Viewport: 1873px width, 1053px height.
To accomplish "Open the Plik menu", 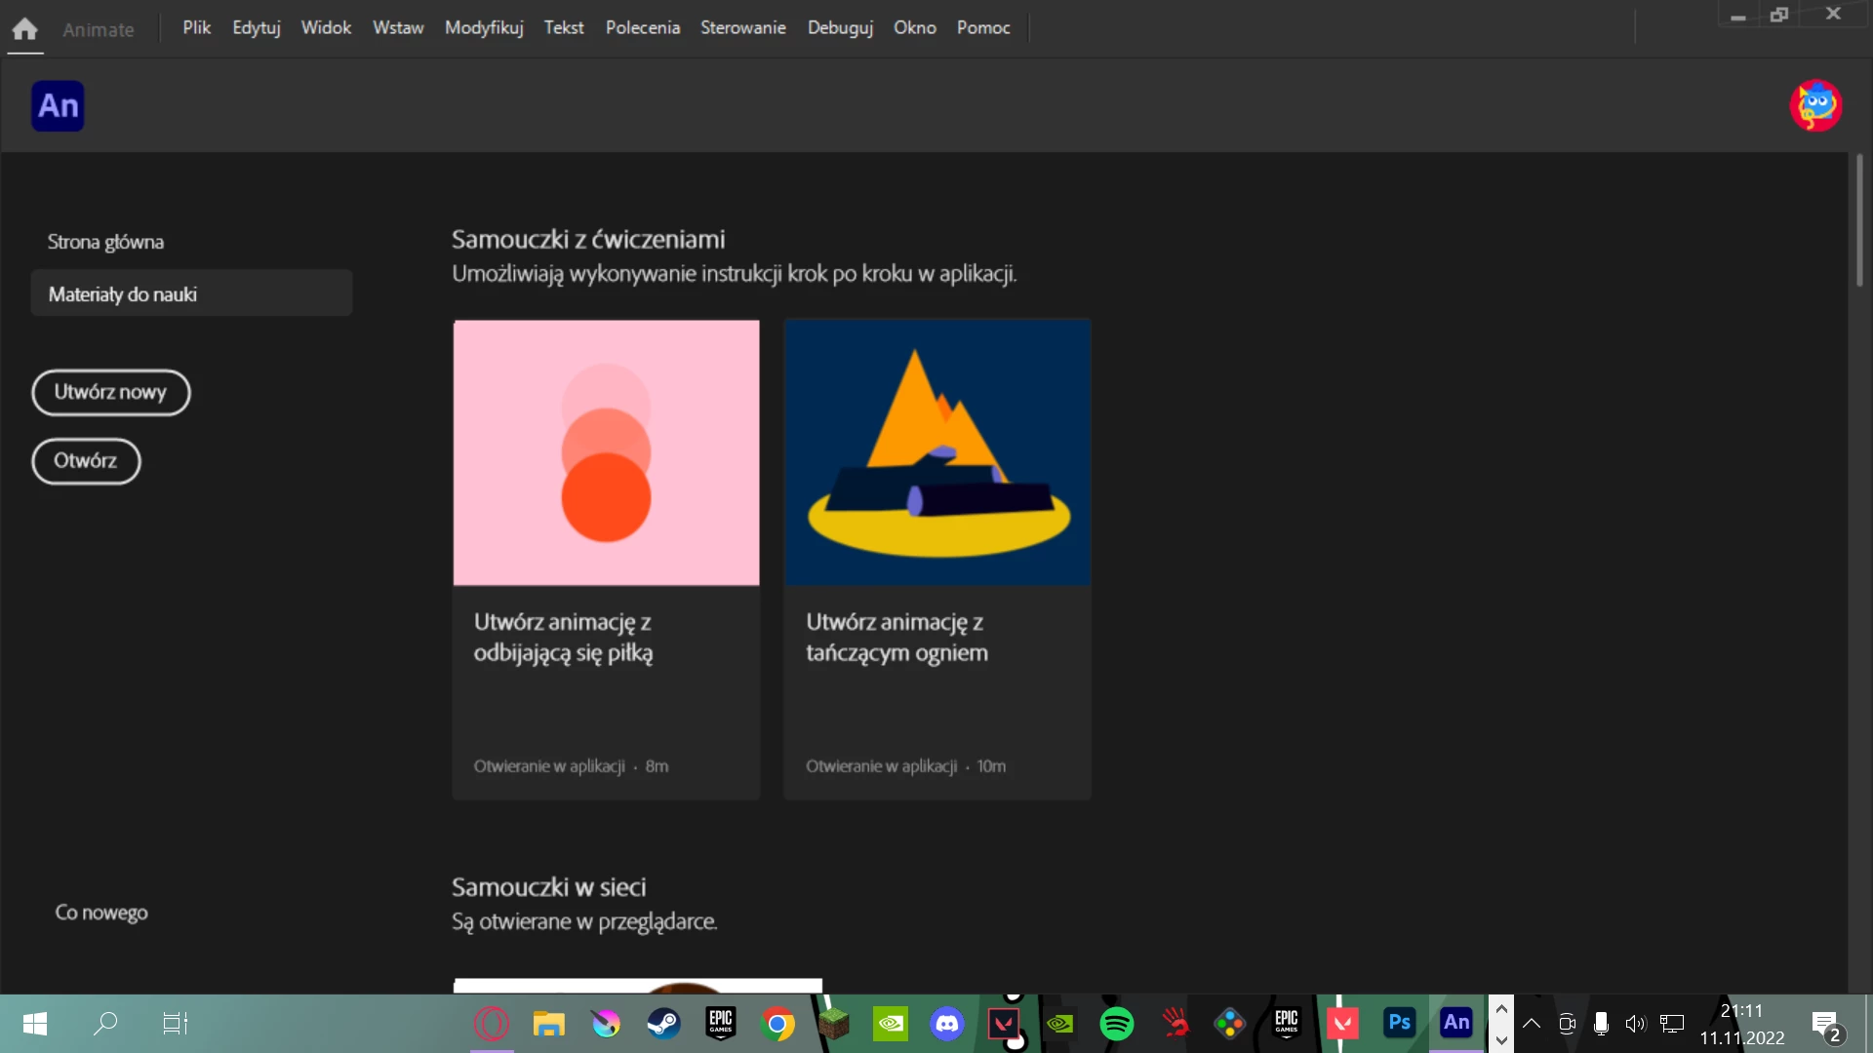I will 196,27.
